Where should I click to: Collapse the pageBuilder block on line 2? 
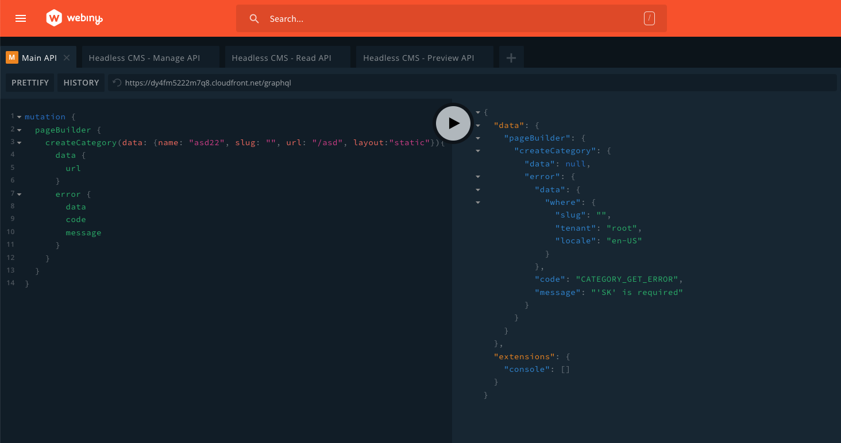tap(19, 130)
